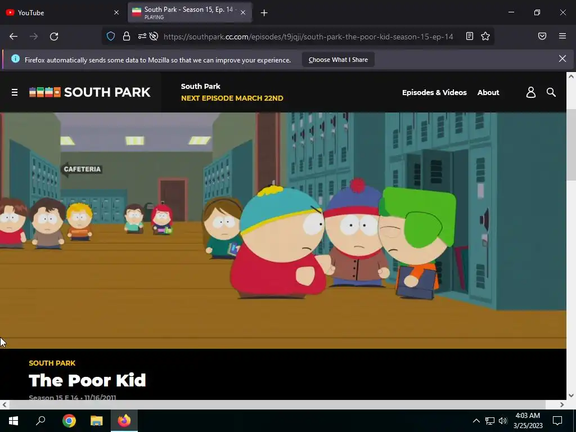Viewport: 576px width, 432px height.
Task: Click the horizontal scrollbar left arrow
Action: tap(4, 405)
